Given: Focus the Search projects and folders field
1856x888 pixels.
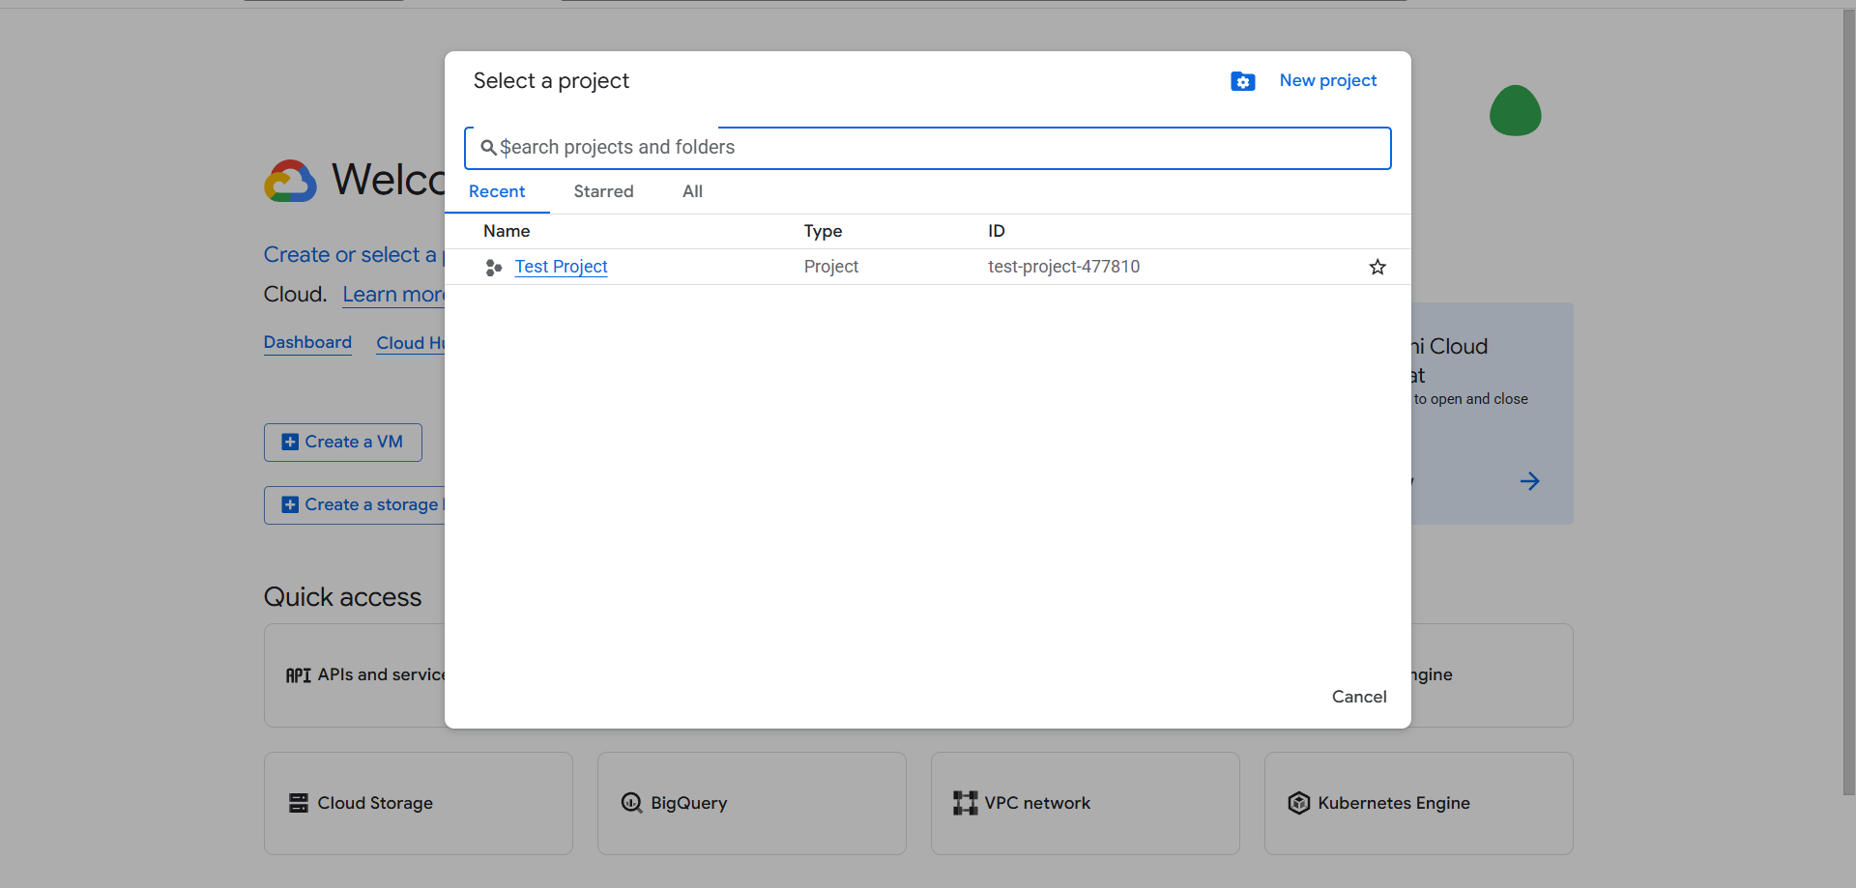Looking at the screenshot, I should [928, 148].
